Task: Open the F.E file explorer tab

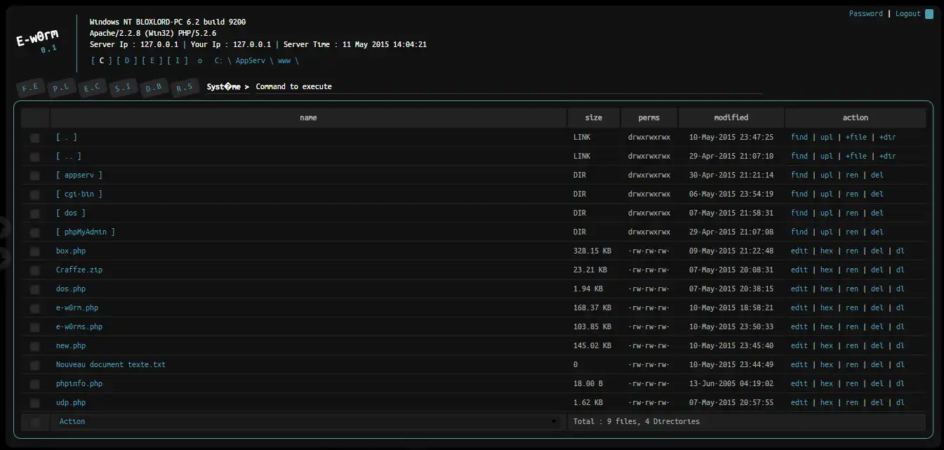Action: (30, 88)
